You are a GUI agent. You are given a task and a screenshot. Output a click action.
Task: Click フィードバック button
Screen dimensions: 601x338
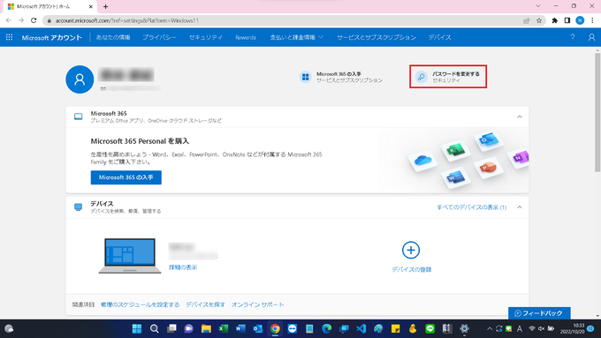coord(539,313)
